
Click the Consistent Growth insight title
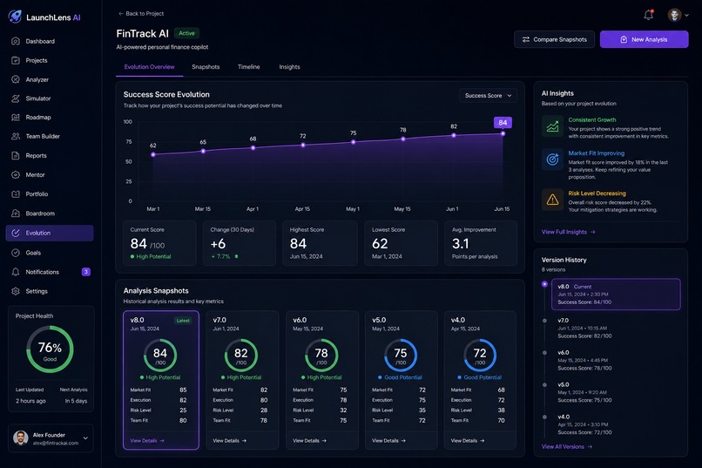coord(592,120)
